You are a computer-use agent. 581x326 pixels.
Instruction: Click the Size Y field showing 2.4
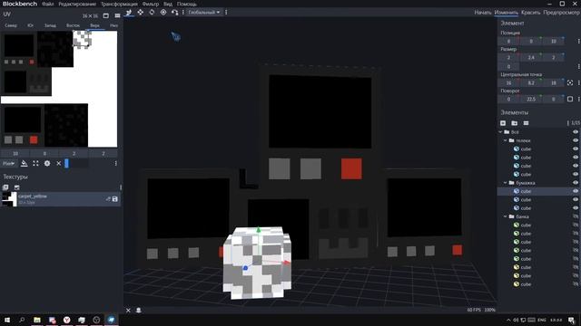click(531, 57)
